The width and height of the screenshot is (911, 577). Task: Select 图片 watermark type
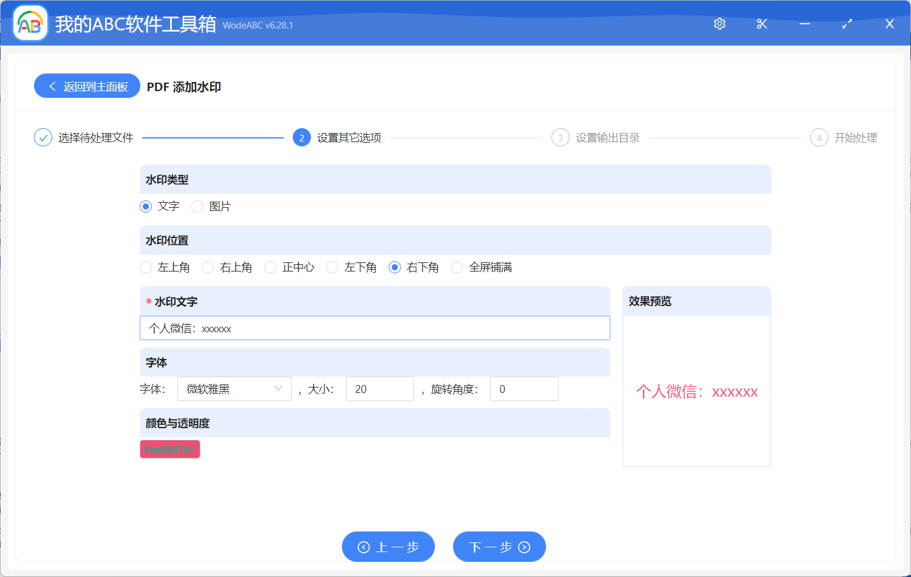pos(197,207)
